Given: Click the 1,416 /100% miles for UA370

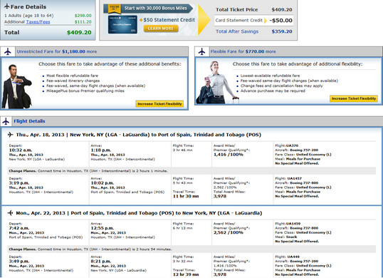Looking at the screenshot, I should 229,155.
